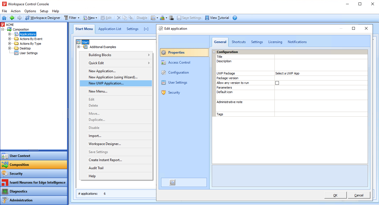Open the Action menu
379x205 pixels.
(x=16, y=11)
